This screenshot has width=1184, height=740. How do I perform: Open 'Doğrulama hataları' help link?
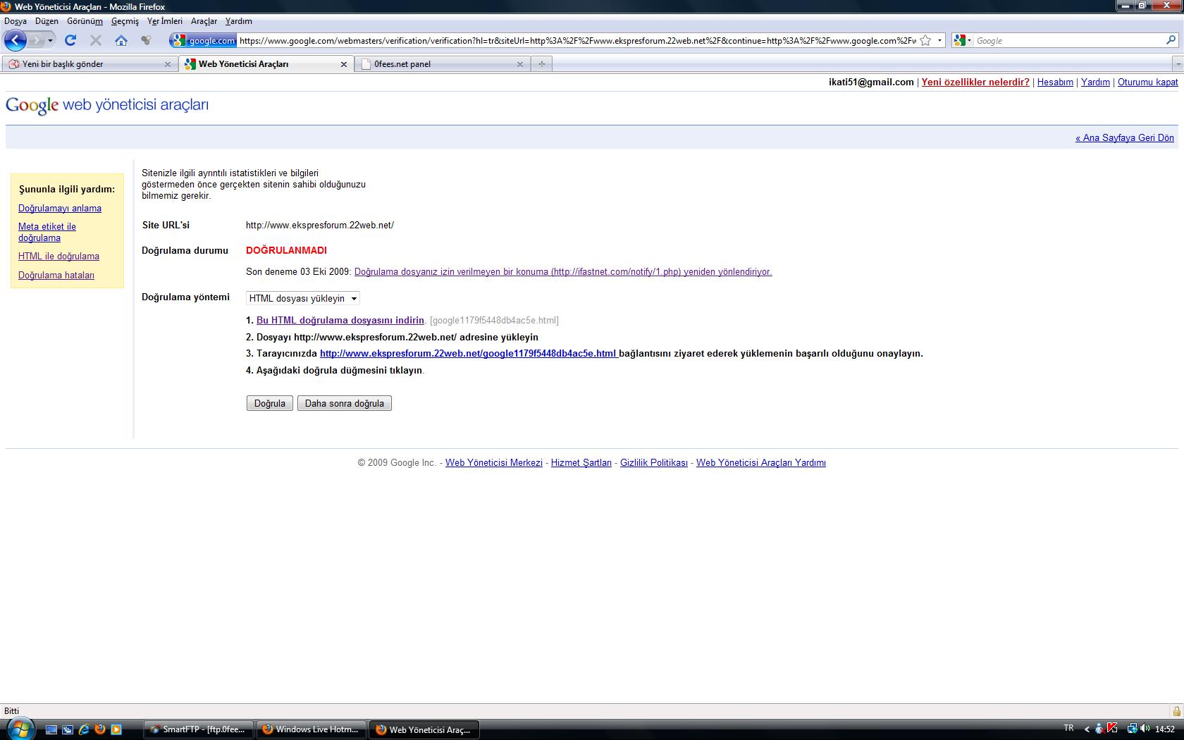pos(56,275)
